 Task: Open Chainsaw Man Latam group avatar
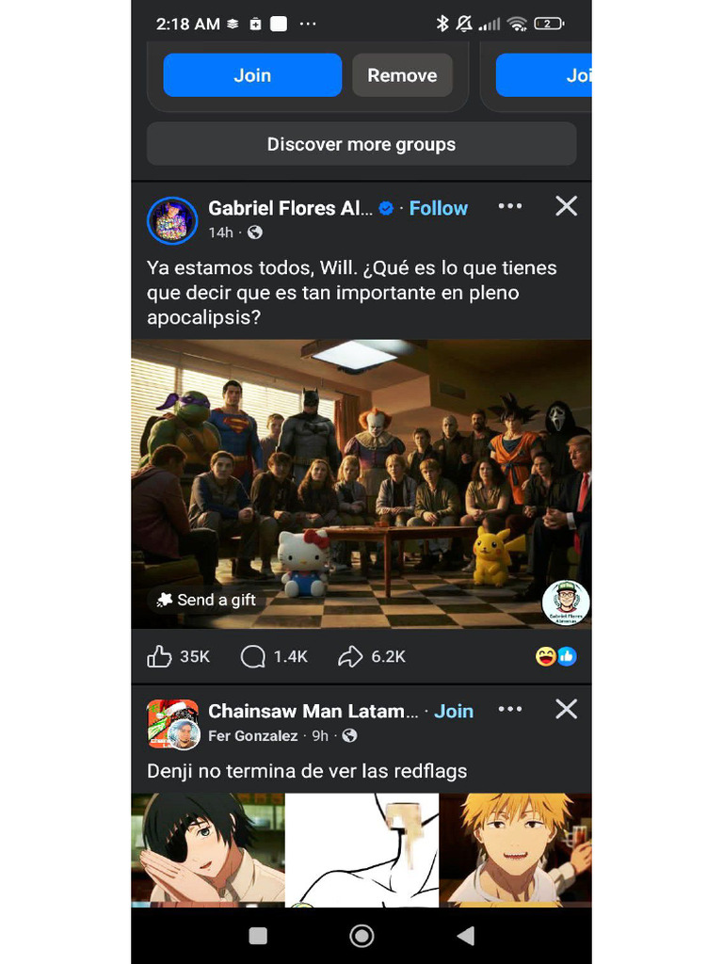click(x=172, y=723)
